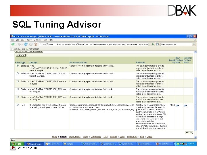Follow the Deployments footer link
Screen dimensions: 207x155
pyautogui.click(x=75, y=137)
